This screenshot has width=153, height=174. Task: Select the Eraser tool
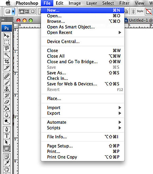[x=6, y=102]
